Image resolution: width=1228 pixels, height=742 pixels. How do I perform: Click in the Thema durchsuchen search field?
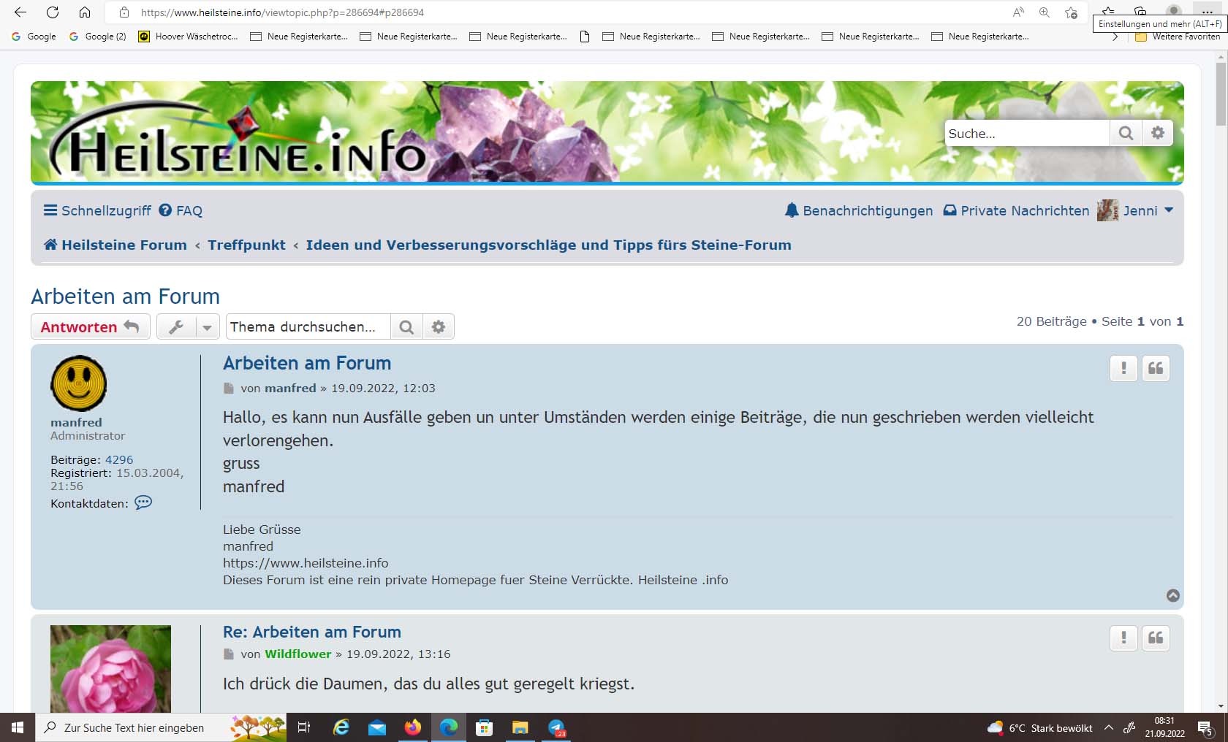coord(307,326)
